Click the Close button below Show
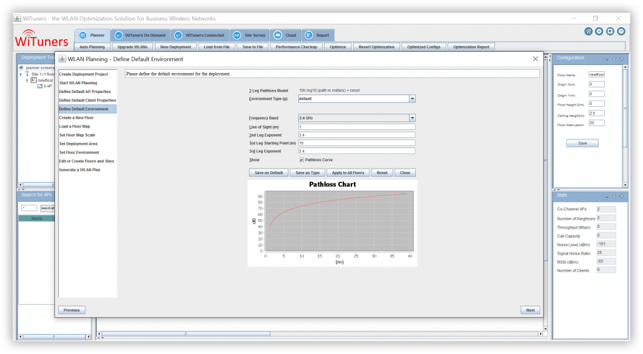This screenshot has width=643, height=354. point(405,173)
